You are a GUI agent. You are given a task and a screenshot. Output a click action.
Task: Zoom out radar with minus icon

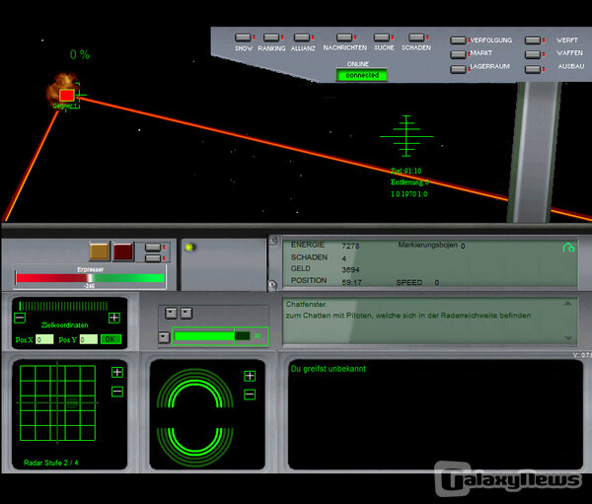tap(117, 392)
